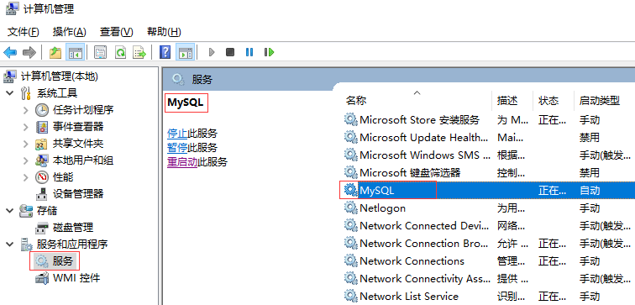Screen dimensions: 635x305
Task: Collapse the 系统工具 tree node
Action: 9,93
